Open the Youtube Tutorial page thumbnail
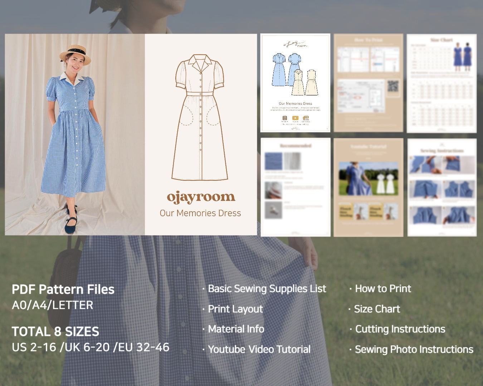 tap(369, 187)
